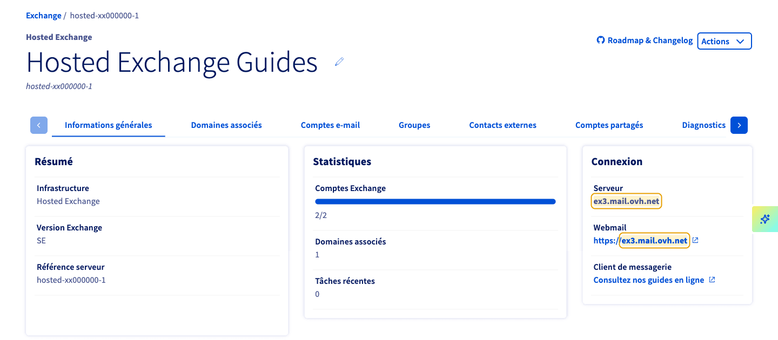Click the Comptes Exchange progress bar
The width and height of the screenshot is (778, 340).
(435, 201)
